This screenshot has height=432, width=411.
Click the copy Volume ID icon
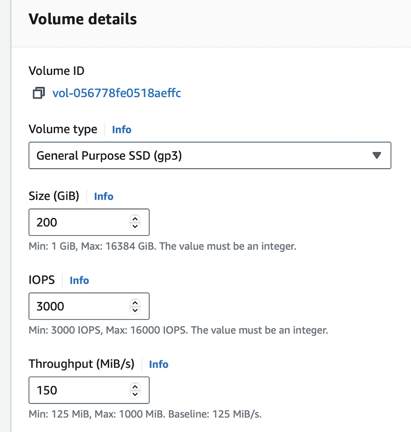click(38, 93)
